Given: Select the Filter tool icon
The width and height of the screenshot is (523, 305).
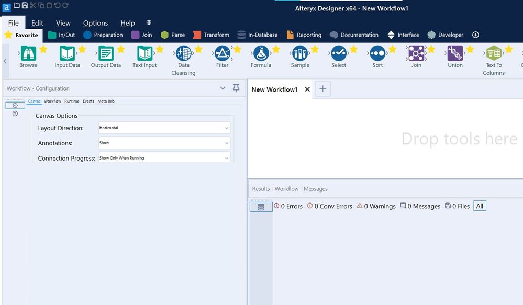Looking at the screenshot, I should click(222, 53).
